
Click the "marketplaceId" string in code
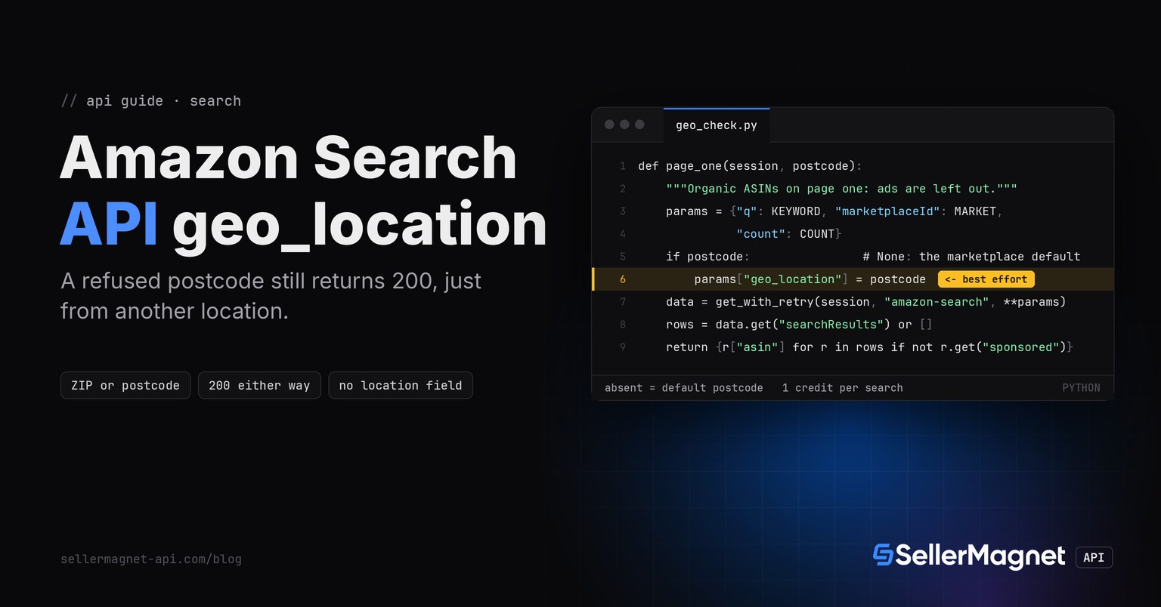click(x=887, y=211)
